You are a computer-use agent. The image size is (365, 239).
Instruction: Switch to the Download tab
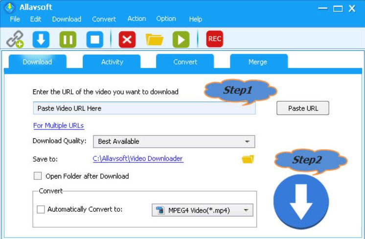point(37,62)
